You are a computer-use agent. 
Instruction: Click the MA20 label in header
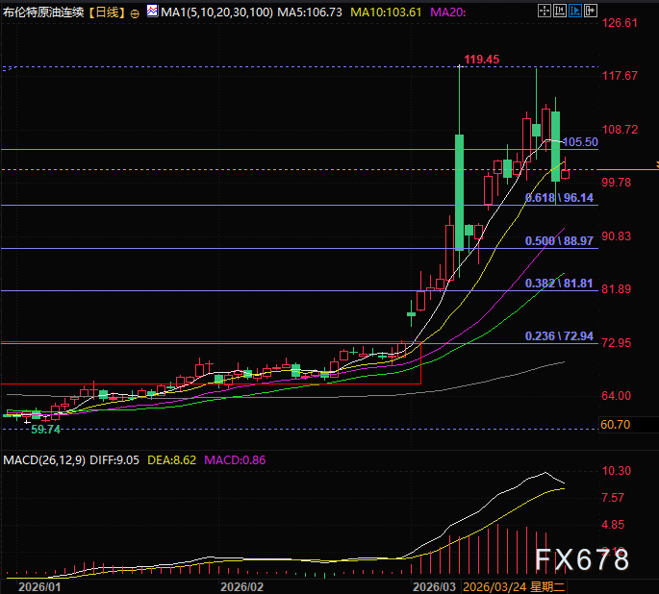[447, 12]
